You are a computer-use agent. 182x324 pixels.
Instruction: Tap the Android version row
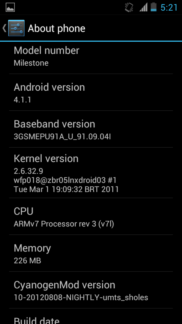pyautogui.click(x=91, y=92)
